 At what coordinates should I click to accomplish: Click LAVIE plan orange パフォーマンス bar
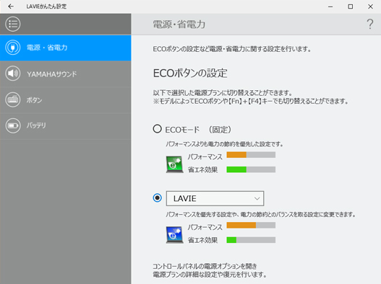coord(251,225)
